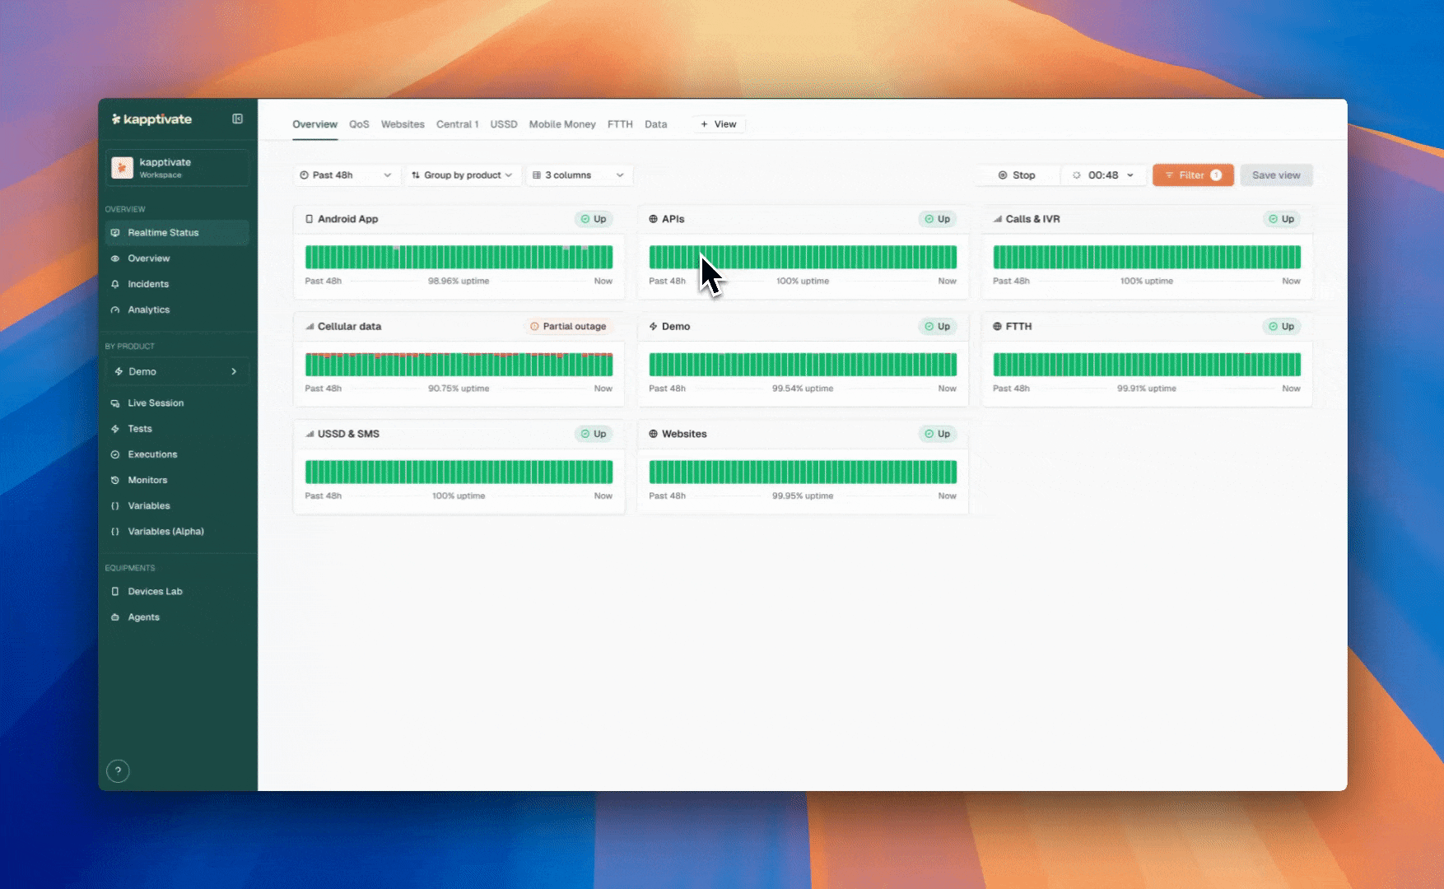Click the 99.95% uptime text

[x=803, y=496]
